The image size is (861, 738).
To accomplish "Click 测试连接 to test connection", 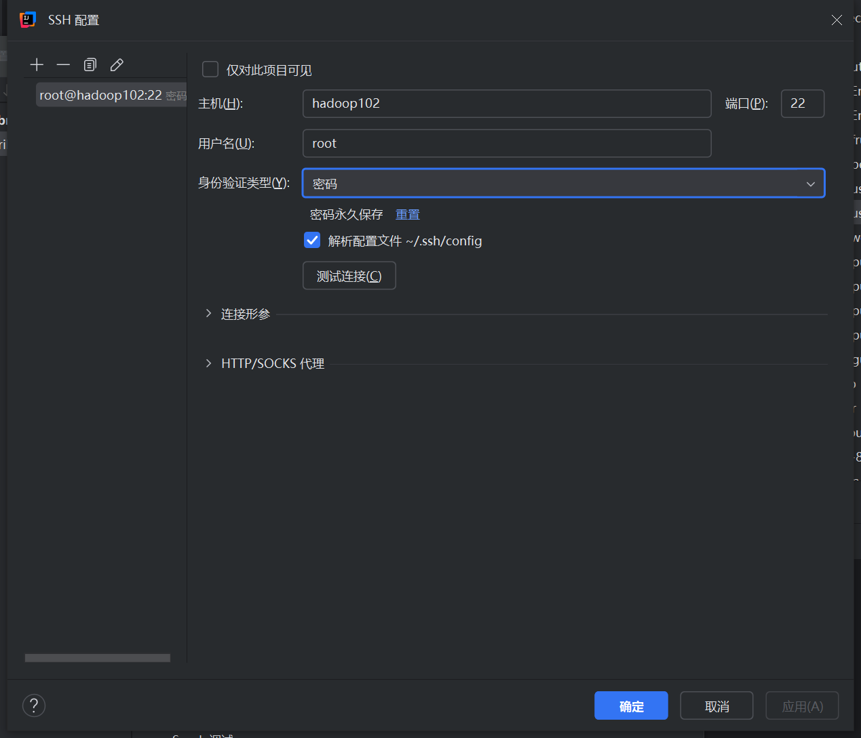I will [x=349, y=275].
